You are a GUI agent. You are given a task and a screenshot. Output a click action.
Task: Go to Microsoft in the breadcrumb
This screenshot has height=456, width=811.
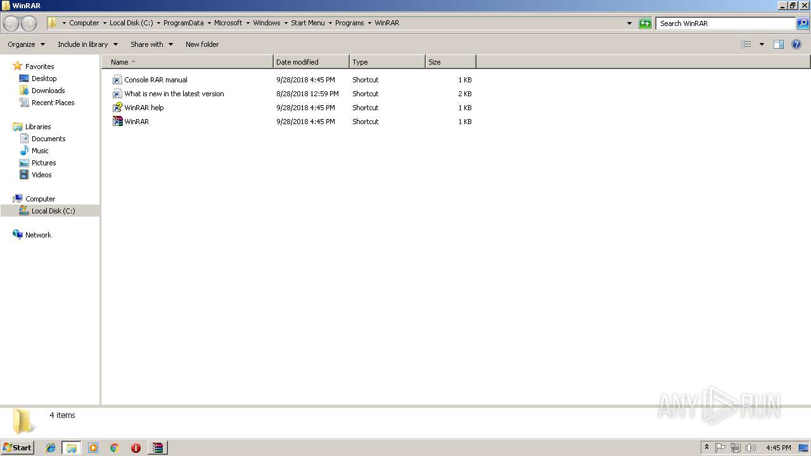(x=228, y=23)
